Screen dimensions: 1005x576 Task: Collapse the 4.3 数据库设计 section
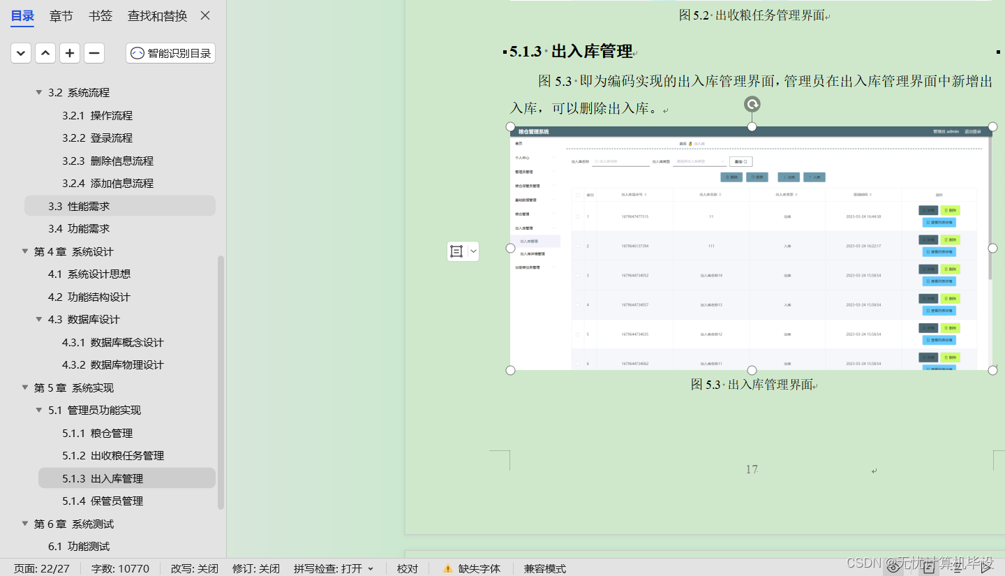(38, 319)
